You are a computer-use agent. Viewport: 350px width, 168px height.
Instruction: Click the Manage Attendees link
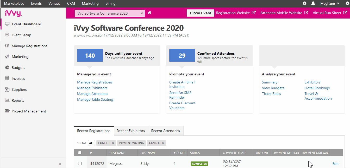[x=92, y=94]
